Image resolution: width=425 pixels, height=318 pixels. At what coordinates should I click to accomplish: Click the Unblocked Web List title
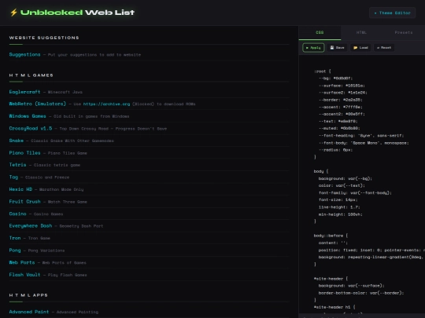(77, 13)
